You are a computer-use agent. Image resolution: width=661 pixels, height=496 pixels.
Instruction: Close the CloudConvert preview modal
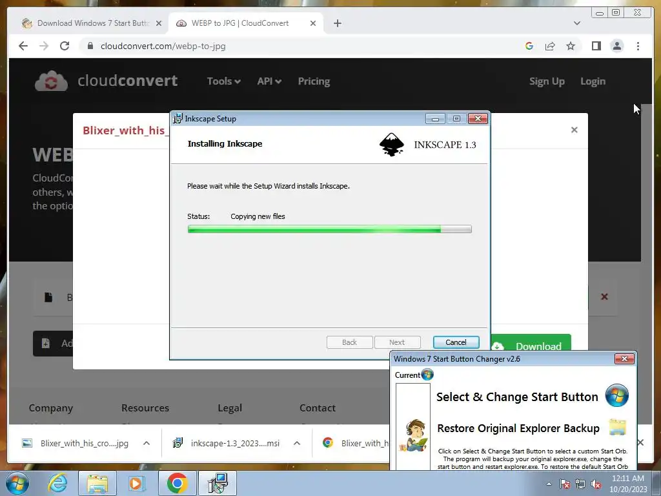coord(574,130)
